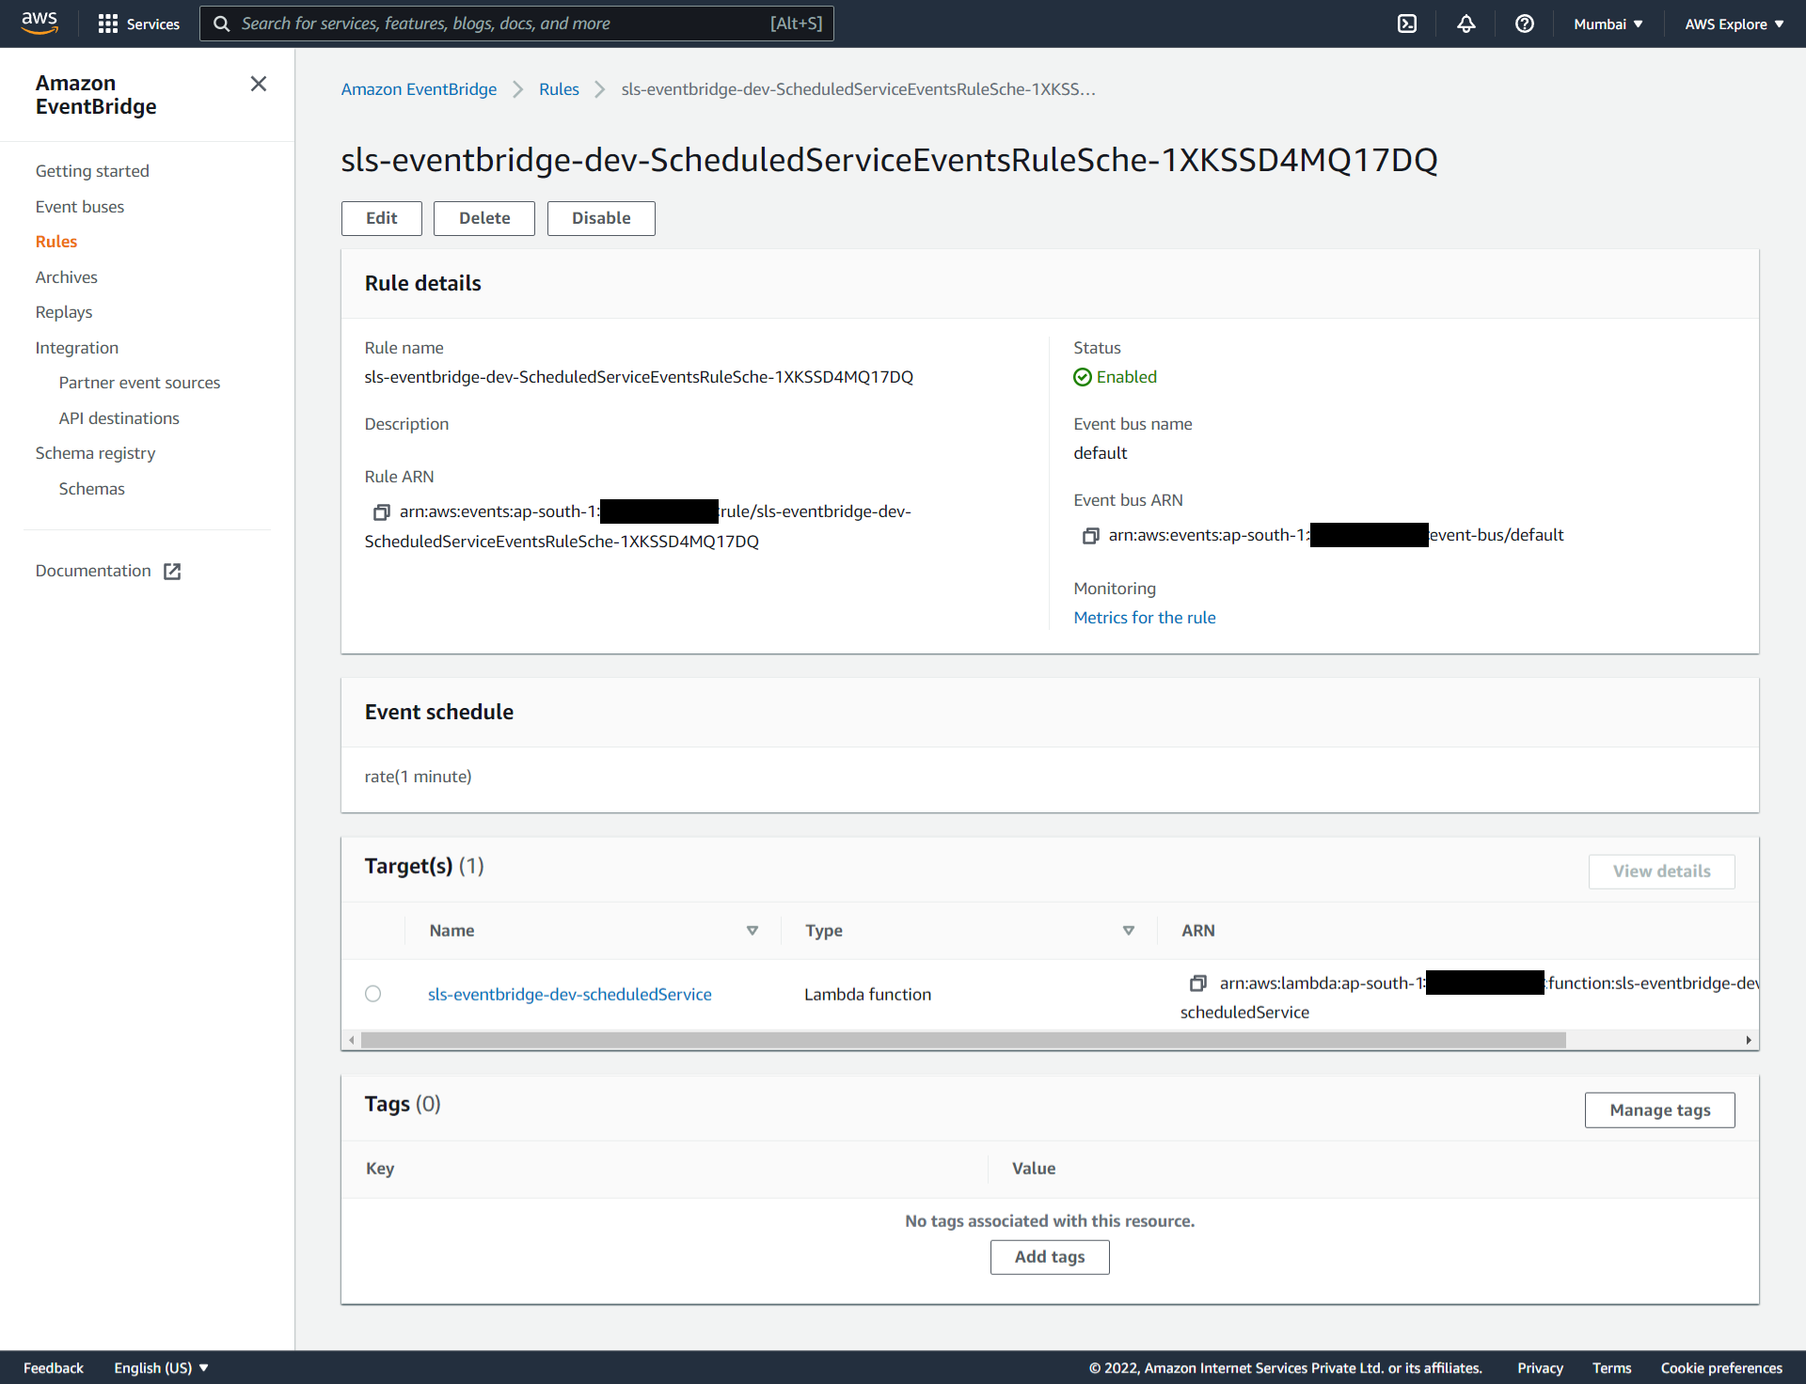Open Metrics for the rule link
Image resolution: width=1806 pixels, height=1384 pixels.
pos(1145,618)
